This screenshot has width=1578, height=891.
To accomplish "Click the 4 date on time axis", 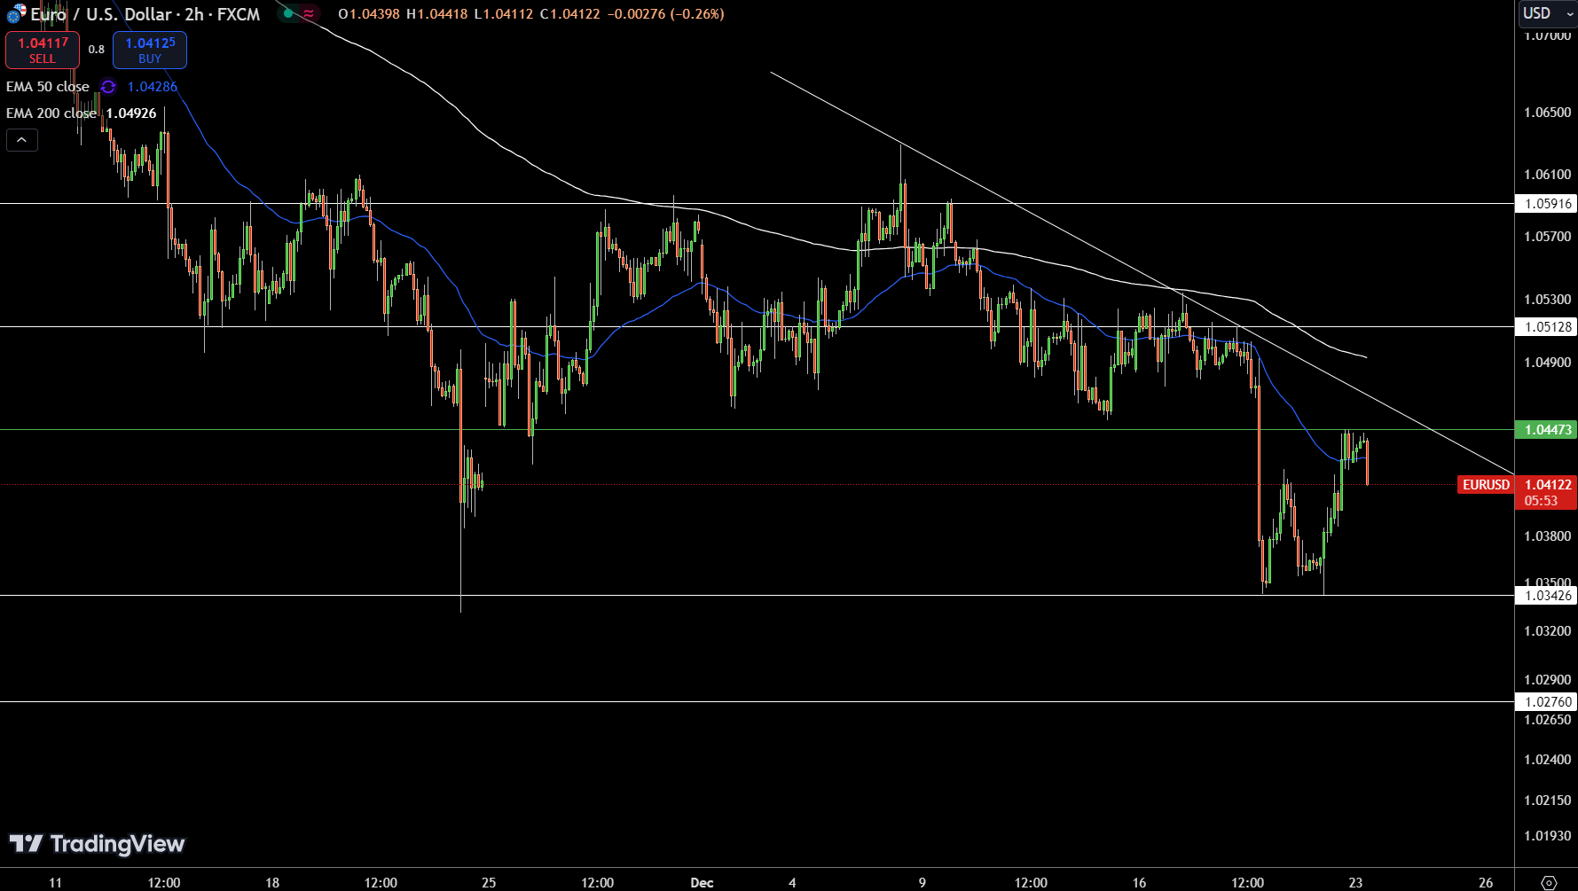I will click(x=792, y=883).
